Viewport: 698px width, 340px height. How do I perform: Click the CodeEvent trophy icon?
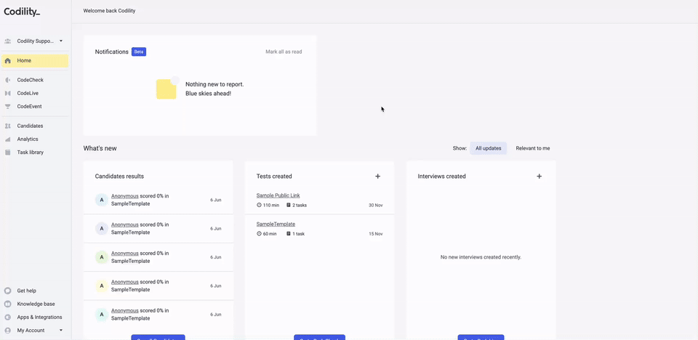tap(7, 106)
